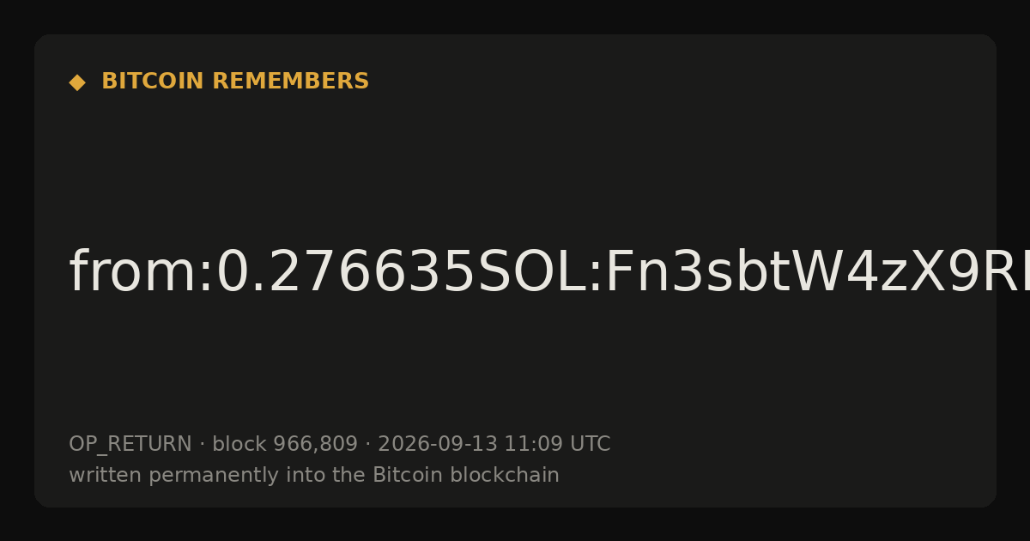
Task: Select the BITCOIN REMEMBERS heading
Action: [x=235, y=82]
